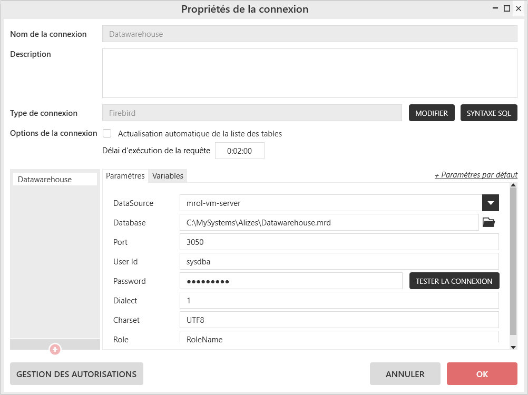Click the MODIFIER button
Screen dimensions: 528x395
pos(432,113)
